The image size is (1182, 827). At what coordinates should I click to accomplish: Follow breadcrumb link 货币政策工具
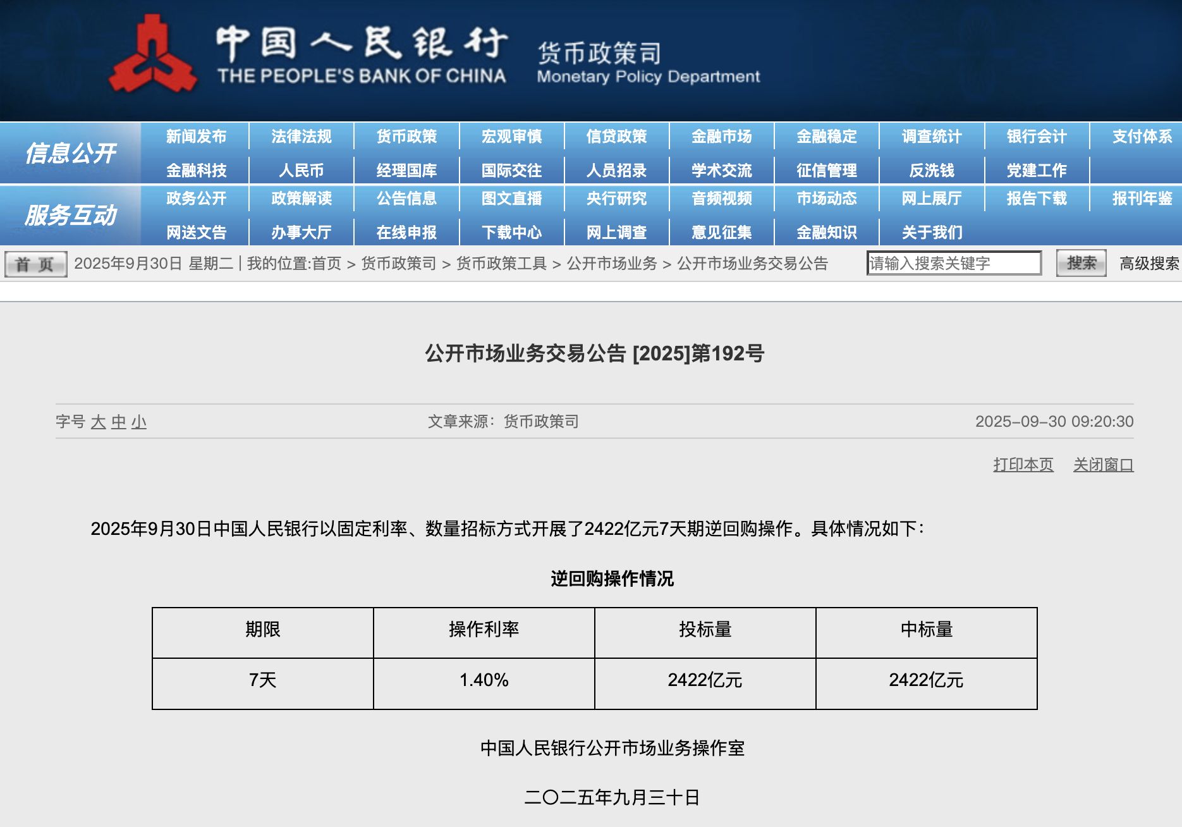pos(501,264)
